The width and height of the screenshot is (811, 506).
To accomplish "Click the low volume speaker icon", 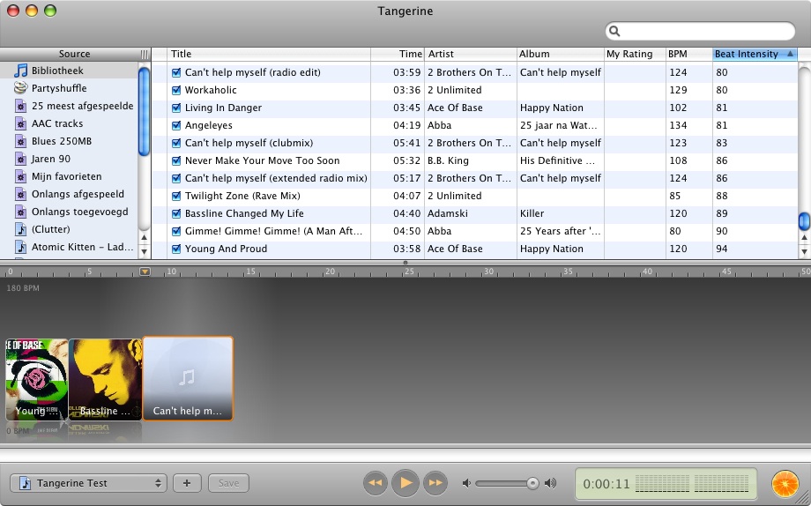I will click(x=466, y=483).
